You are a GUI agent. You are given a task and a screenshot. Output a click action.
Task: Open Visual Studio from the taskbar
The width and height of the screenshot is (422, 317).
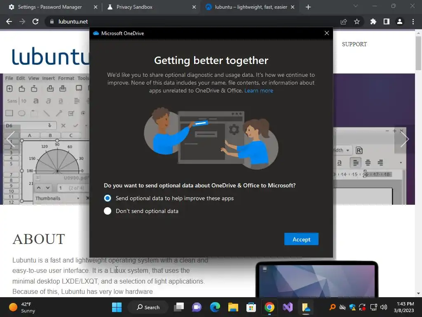287,307
